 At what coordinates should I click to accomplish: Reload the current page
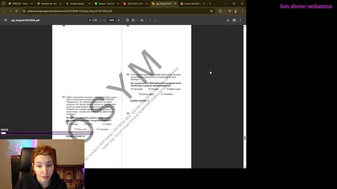click(x=16, y=11)
